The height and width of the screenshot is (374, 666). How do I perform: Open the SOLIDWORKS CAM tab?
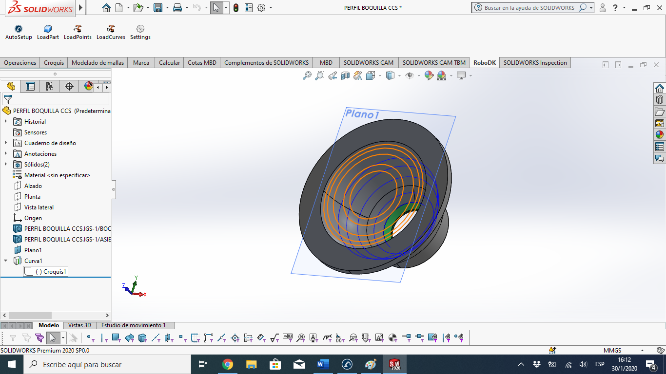pos(368,63)
